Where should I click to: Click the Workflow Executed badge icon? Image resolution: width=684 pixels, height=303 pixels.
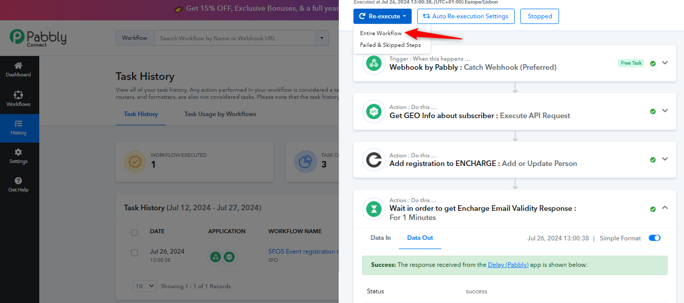tap(135, 162)
